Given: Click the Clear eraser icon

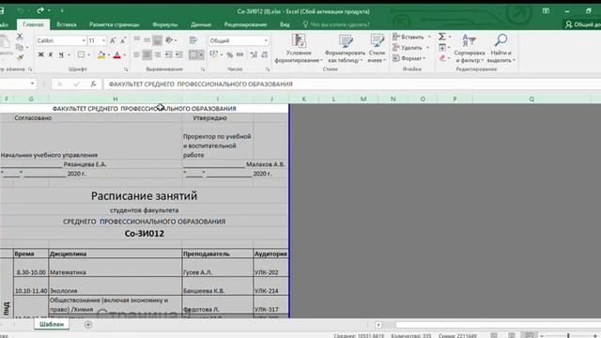Looking at the screenshot, I should pos(442,58).
